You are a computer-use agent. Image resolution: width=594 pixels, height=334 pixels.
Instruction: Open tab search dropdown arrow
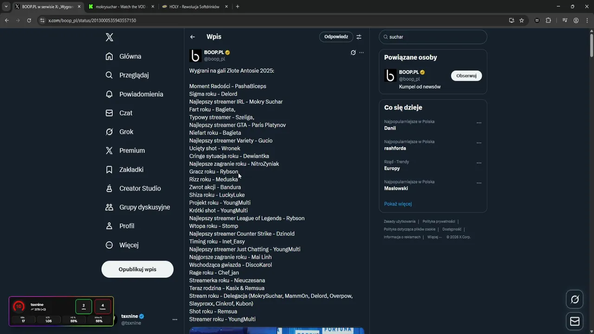pos(6,7)
